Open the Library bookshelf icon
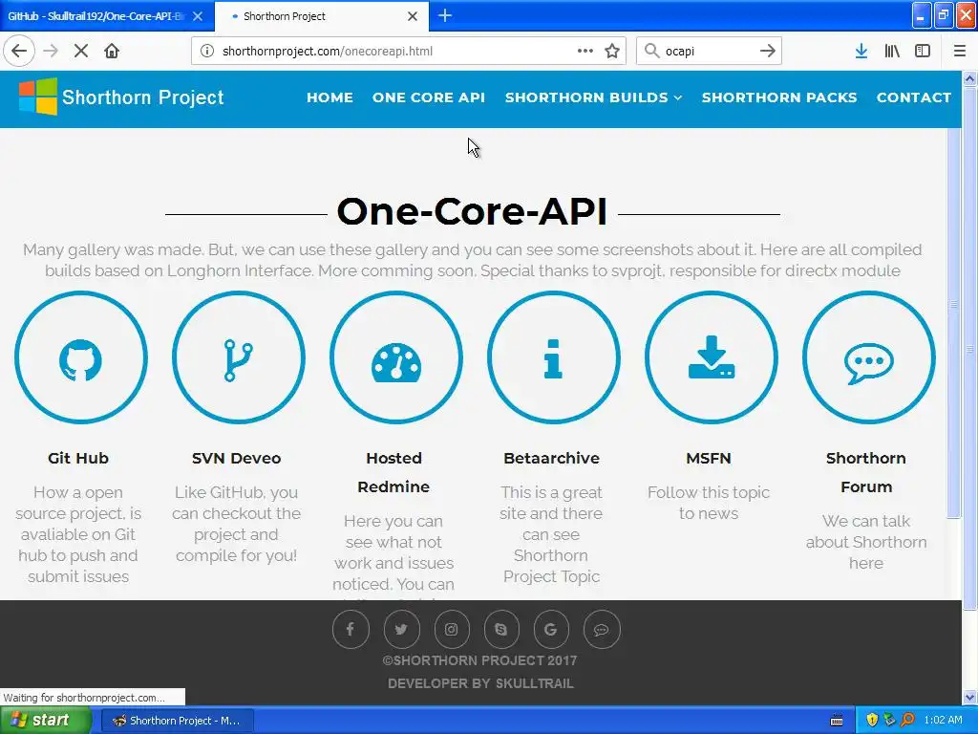 tap(892, 52)
